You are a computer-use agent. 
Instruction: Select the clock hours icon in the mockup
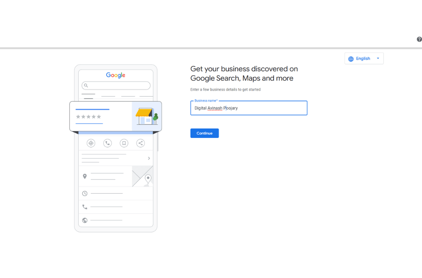click(x=85, y=193)
